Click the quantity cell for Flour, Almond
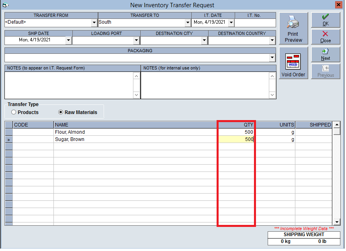The height and width of the screenshot is (251, 346). 237,133
